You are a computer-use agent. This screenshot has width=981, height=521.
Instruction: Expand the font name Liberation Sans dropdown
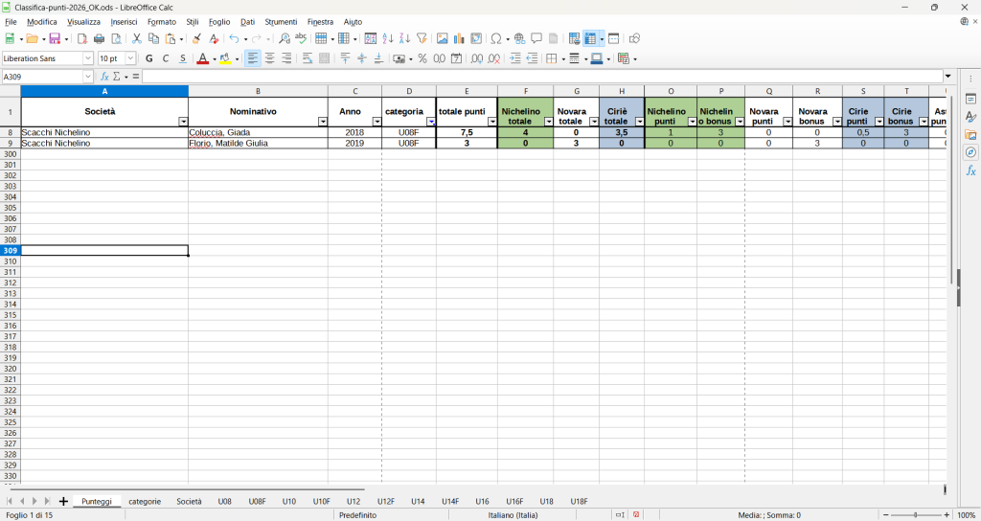point(88,58)
